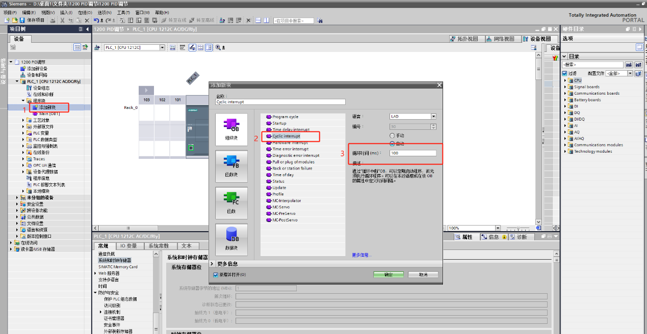Expand PLC 变量 node in project tree
This screenshot has width=647, height=334.
click(24, 133)
